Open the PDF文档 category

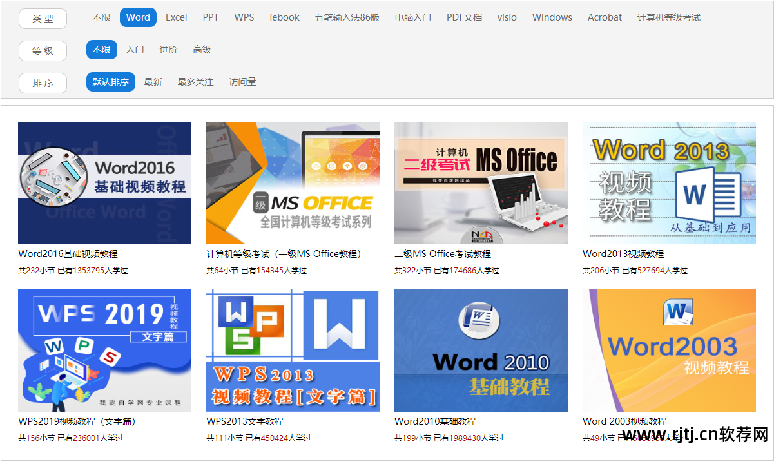click(464, 17)
